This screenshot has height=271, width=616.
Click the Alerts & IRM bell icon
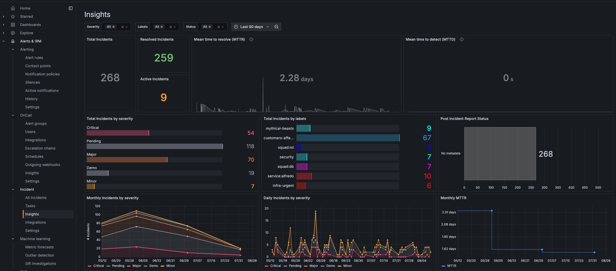pos(13,41)
